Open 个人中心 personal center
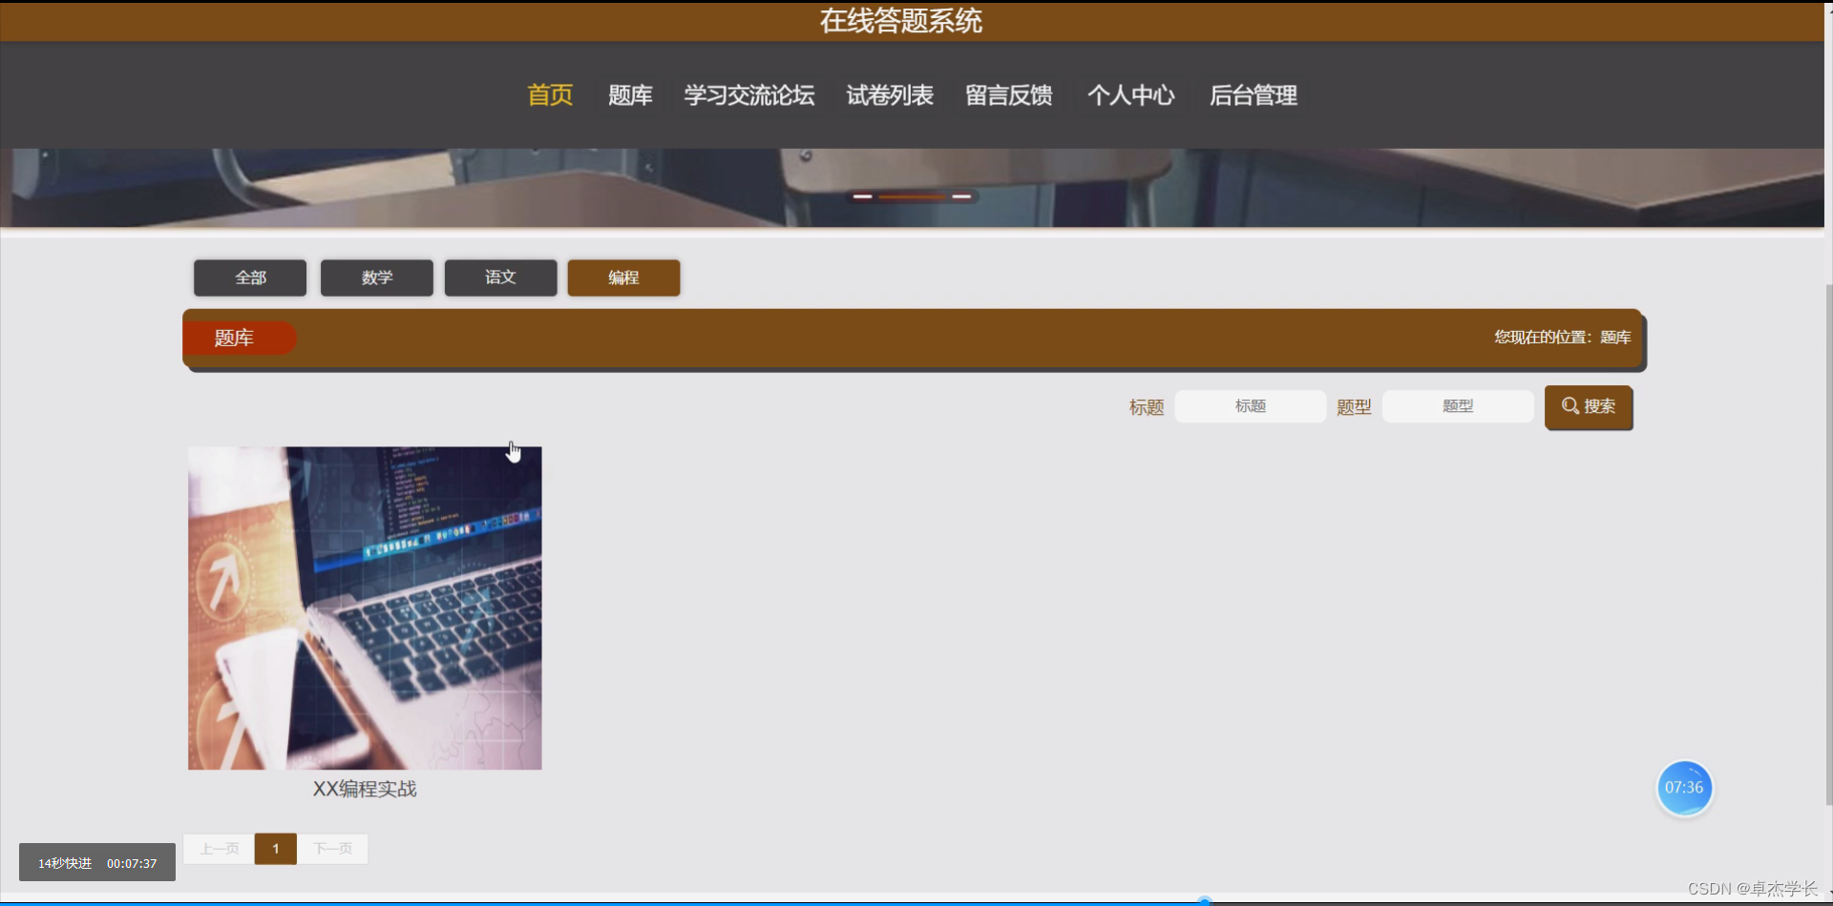1833x906 pixels. [1130, 95]
